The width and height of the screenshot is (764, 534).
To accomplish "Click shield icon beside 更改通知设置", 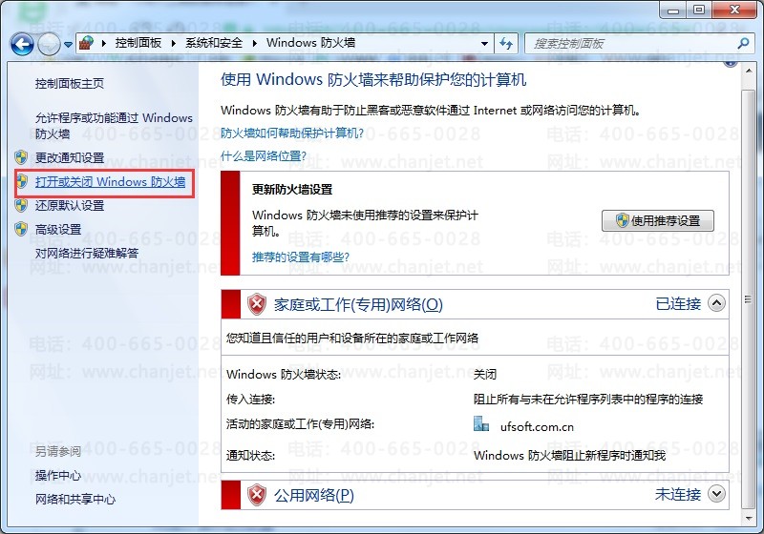I will pyautogui.click(x=21, y=157).
